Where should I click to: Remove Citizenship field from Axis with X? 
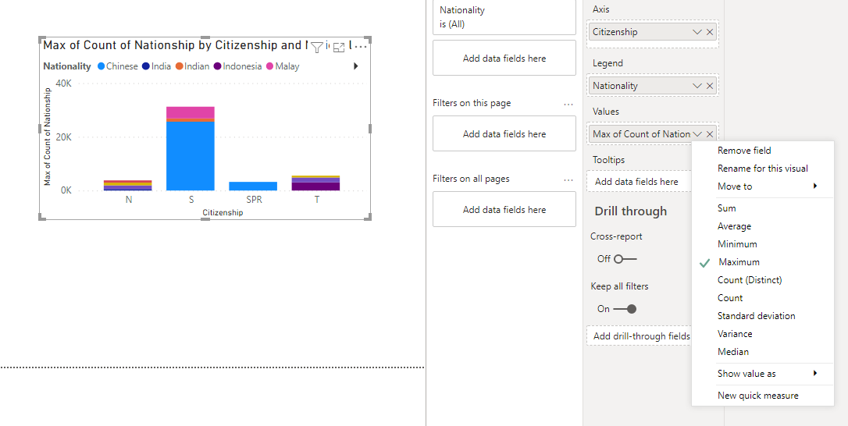click(710, 32)
